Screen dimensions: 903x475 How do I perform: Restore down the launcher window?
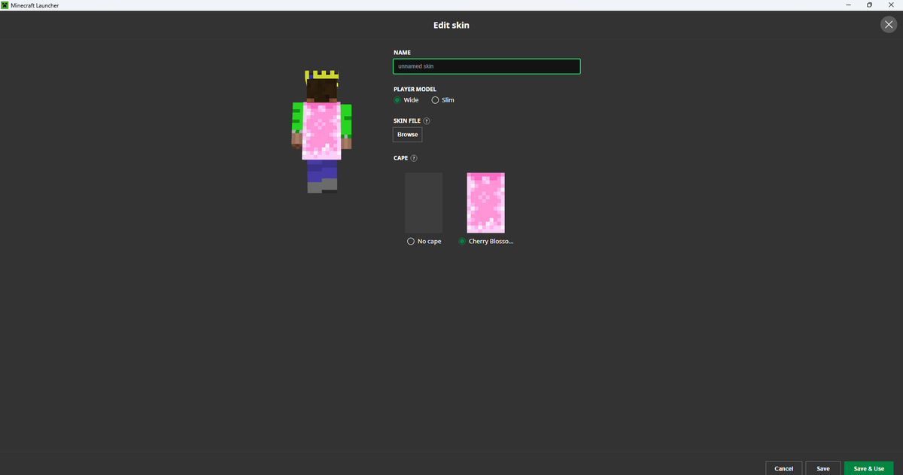869,5
